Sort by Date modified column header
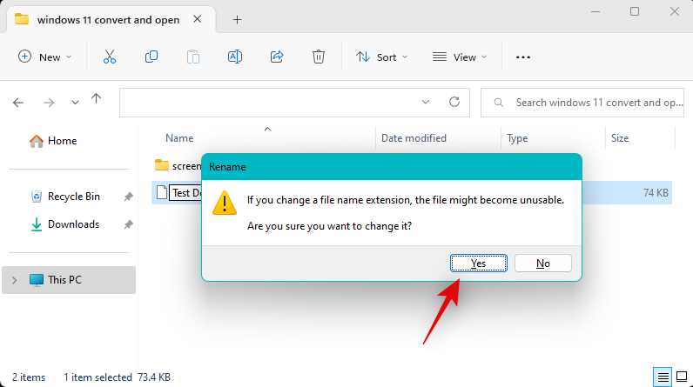Screen dimensions: 693x387 tap(414, 138)
